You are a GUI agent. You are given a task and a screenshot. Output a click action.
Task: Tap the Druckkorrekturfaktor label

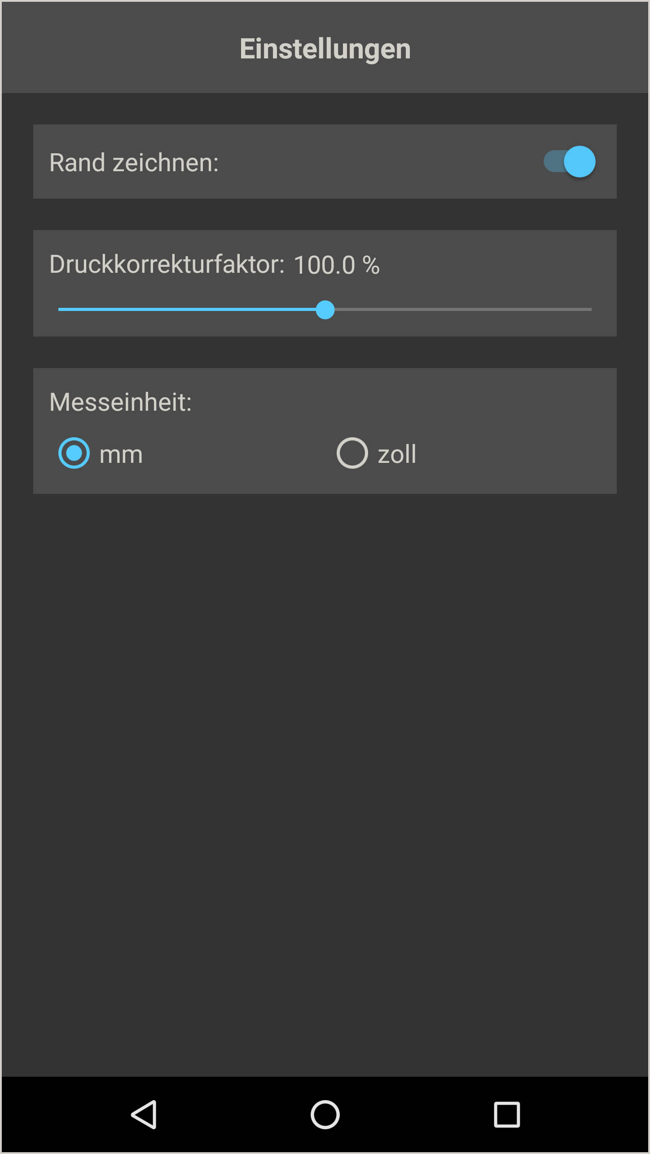[167, 264]
